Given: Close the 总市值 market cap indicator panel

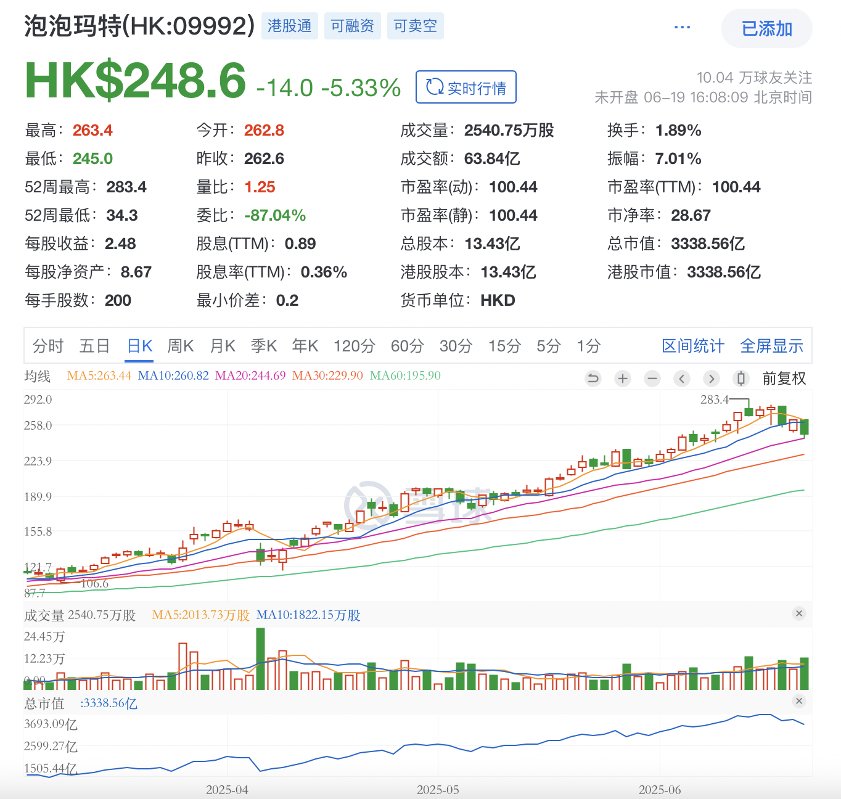Looking at the screenshot, I should (x=799, y=701).
